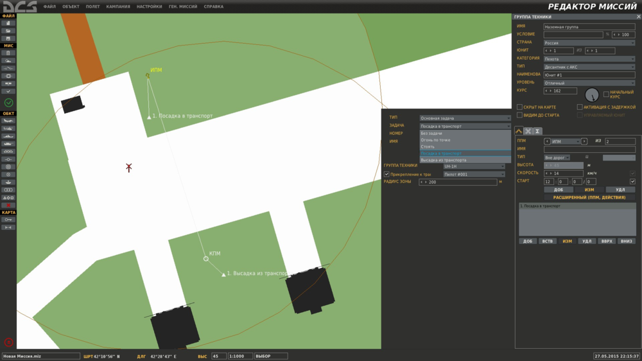Open the briefing clipboard icon

click(8, 53)
